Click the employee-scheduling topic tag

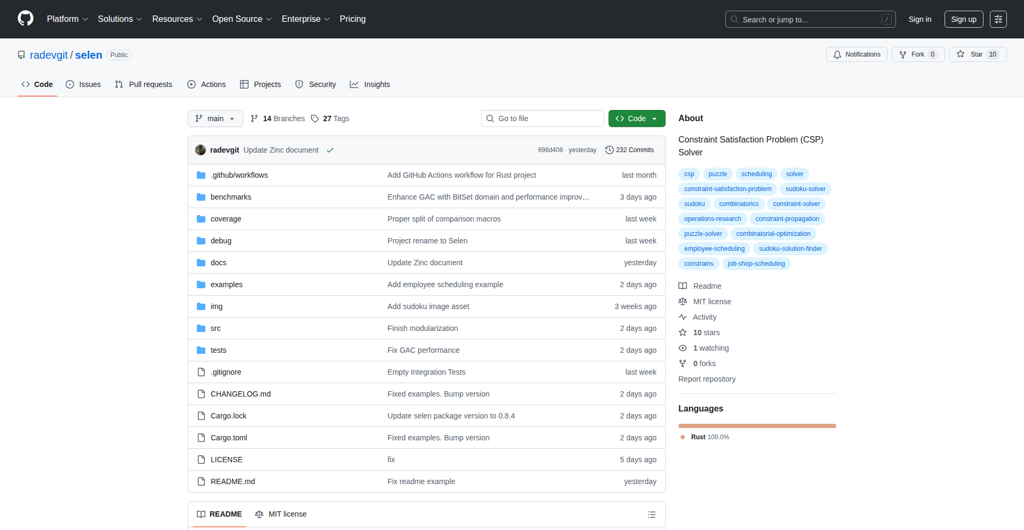[x=714, y=249]
